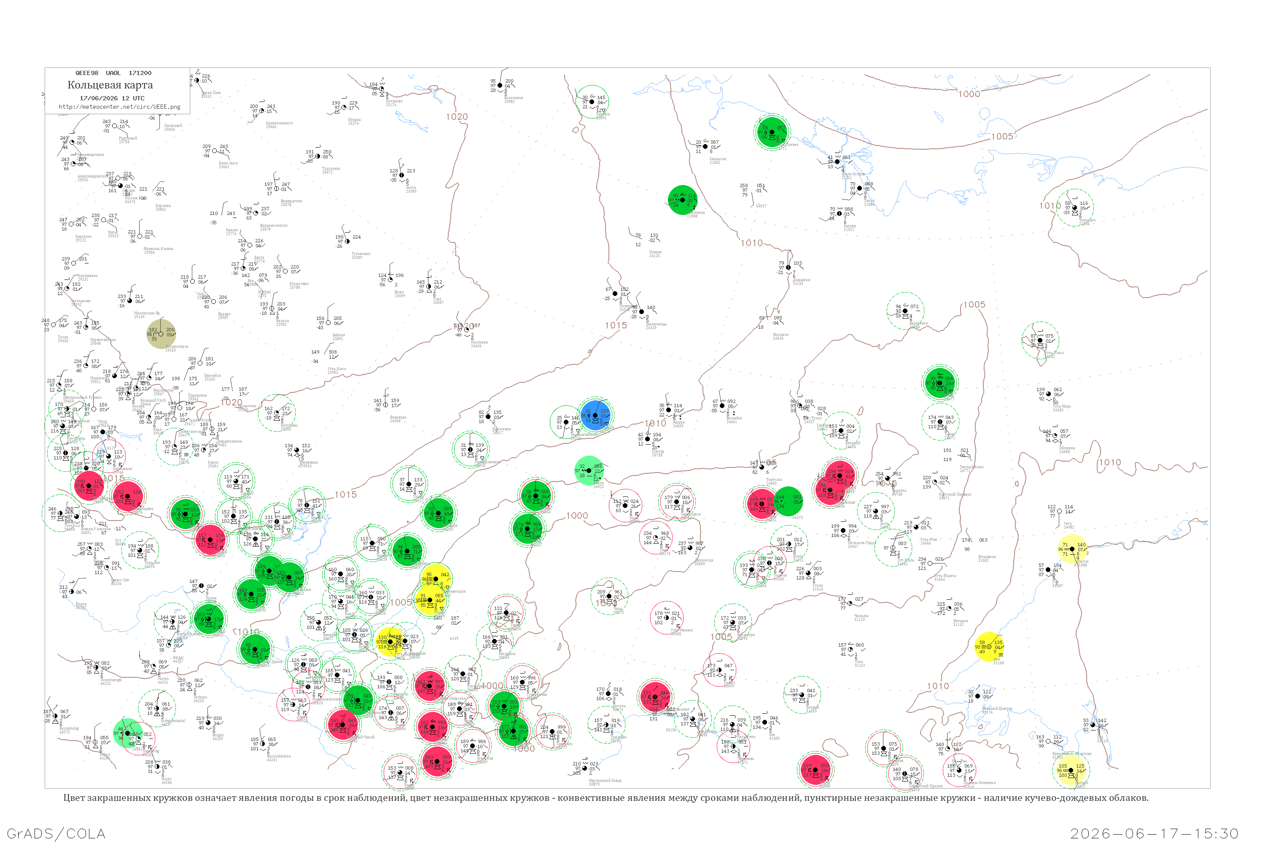Screen dimensions: 1265x843
Task: Select the header code "QEEE98 UAOL 171200"
Action: [113, 73]
